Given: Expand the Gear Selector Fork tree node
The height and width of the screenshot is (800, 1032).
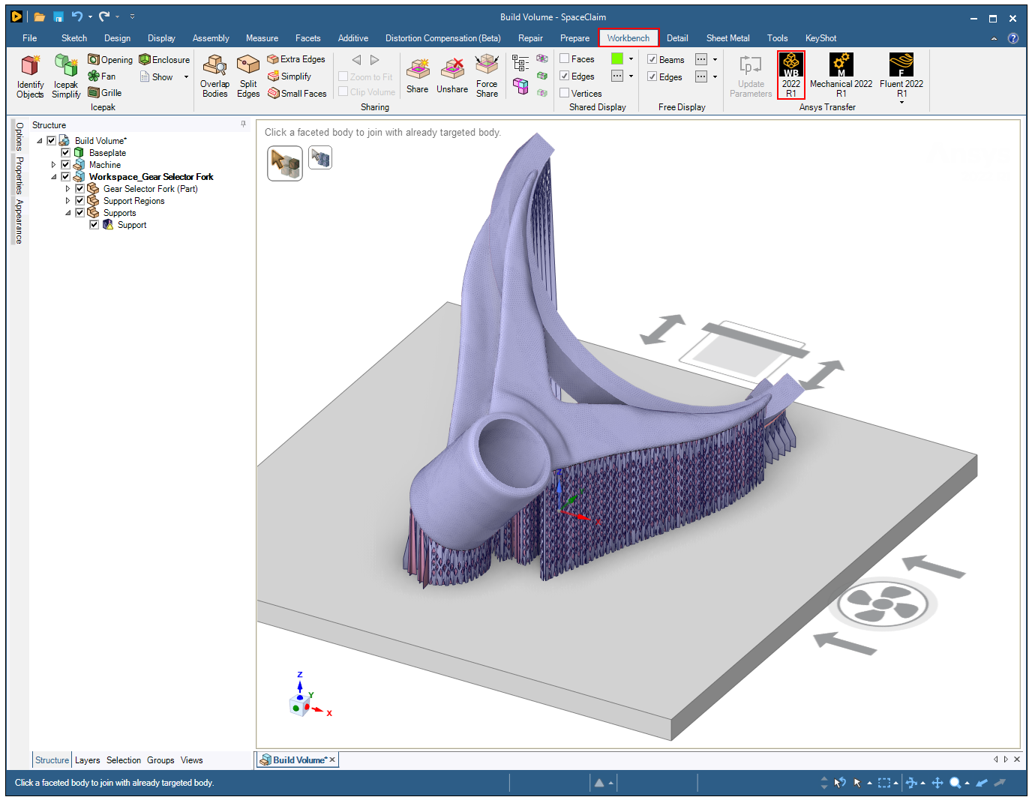Looking at the screenshot, I should click(x=67, y=188).
